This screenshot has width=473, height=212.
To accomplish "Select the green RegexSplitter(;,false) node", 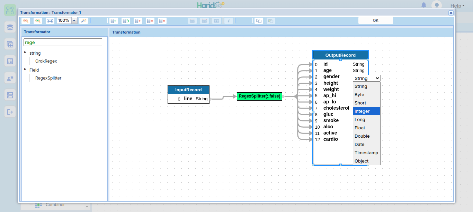I will coord(259,96).
